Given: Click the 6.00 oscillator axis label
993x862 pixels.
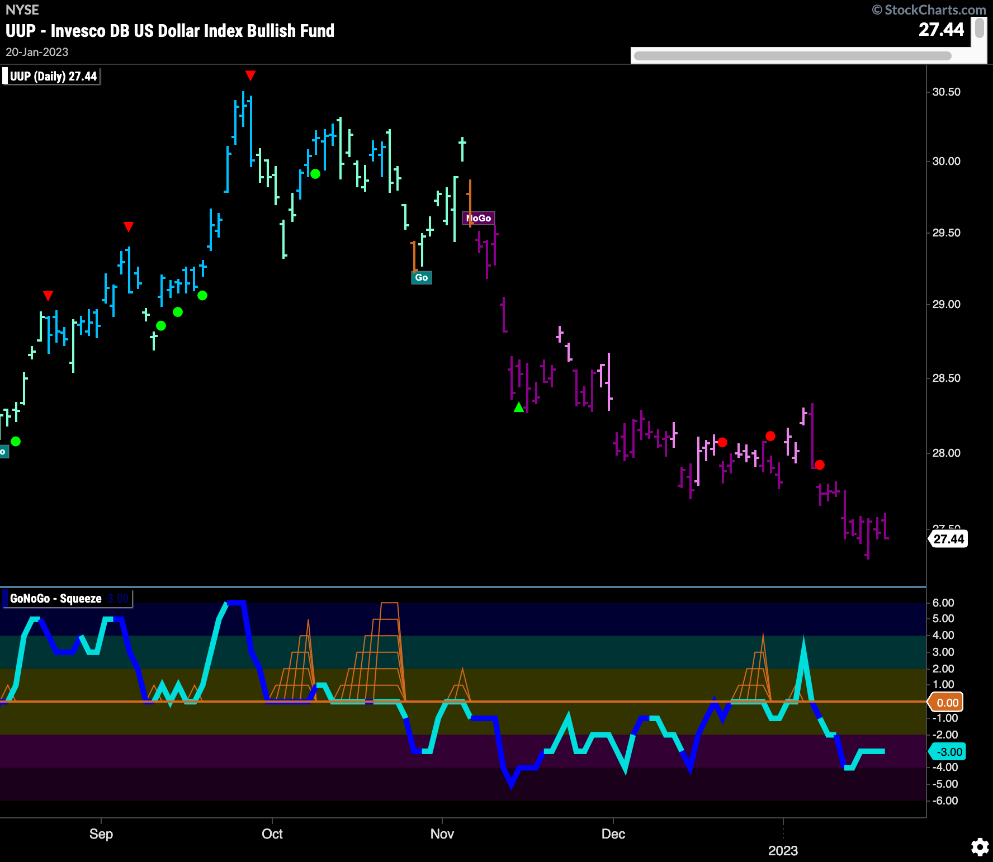Looking at the screenshot, I should point(943,603).
